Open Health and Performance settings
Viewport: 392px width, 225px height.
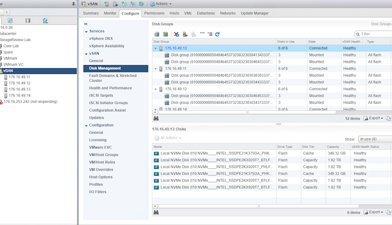[111, 88]
